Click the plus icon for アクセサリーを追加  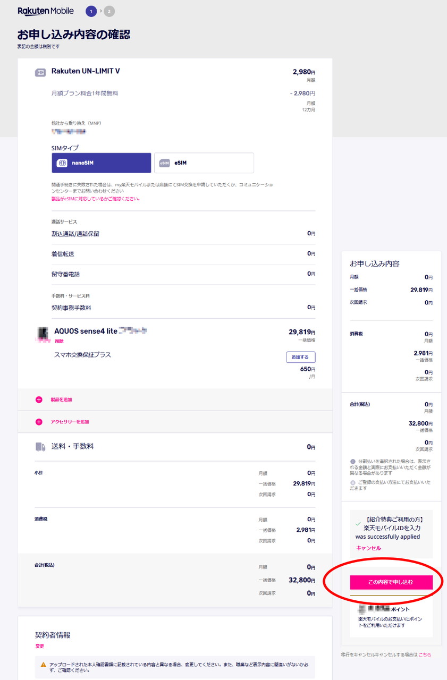[39, 422]
